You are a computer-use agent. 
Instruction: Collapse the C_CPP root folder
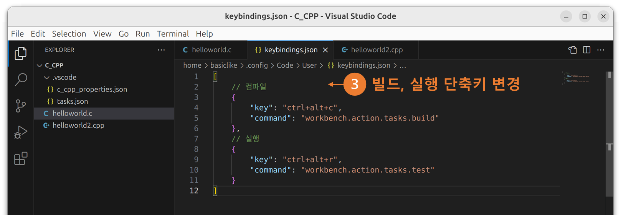pyautogui.click(x=40, y=65)
